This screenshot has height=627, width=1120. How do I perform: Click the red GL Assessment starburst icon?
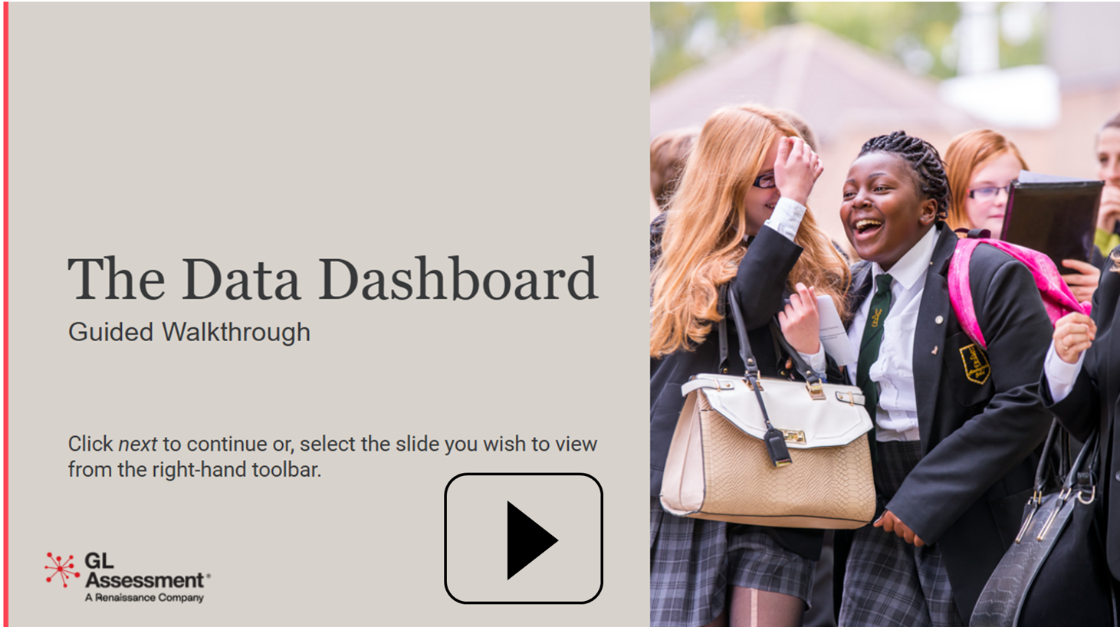pyautogui.click(x=61, y=570)
